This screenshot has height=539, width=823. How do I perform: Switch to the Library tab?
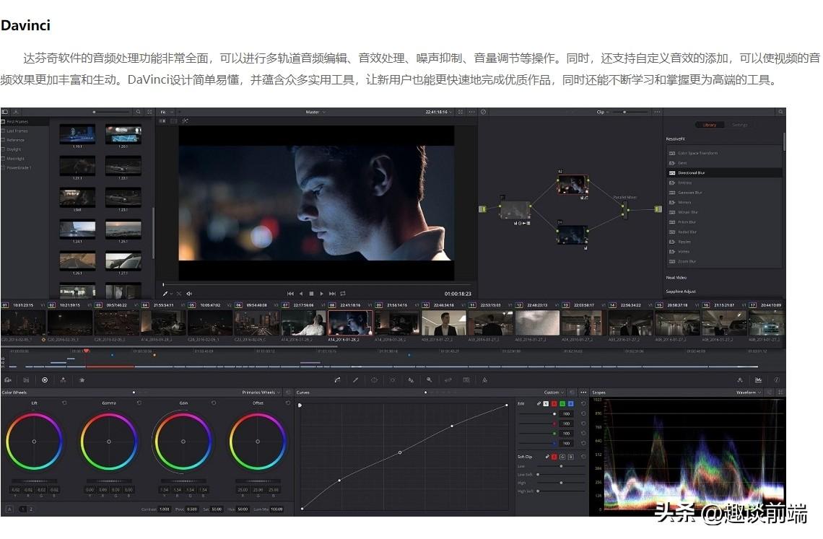710,125
